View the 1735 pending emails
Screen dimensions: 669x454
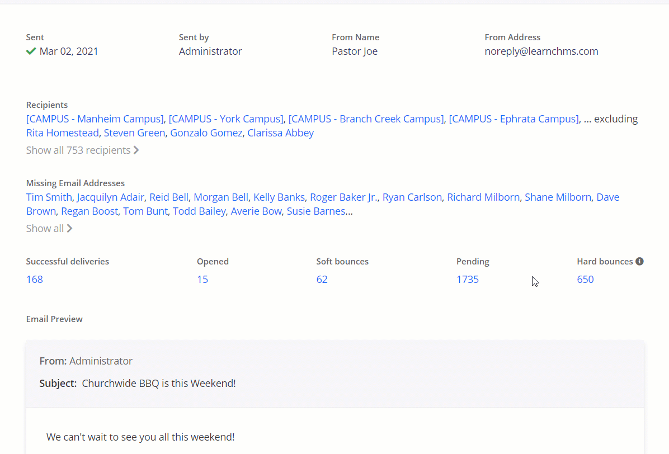click(x=468, y=280)
